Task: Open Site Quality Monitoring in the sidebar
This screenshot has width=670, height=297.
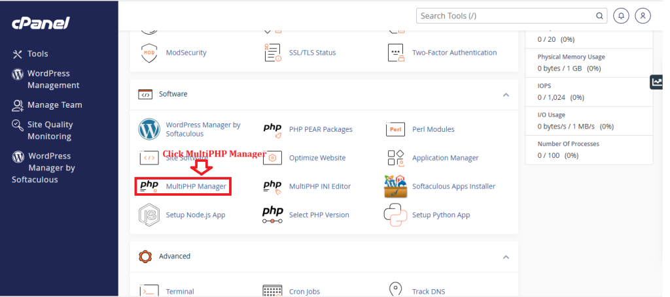Action: pyautogui.click(x=43, y=131)
